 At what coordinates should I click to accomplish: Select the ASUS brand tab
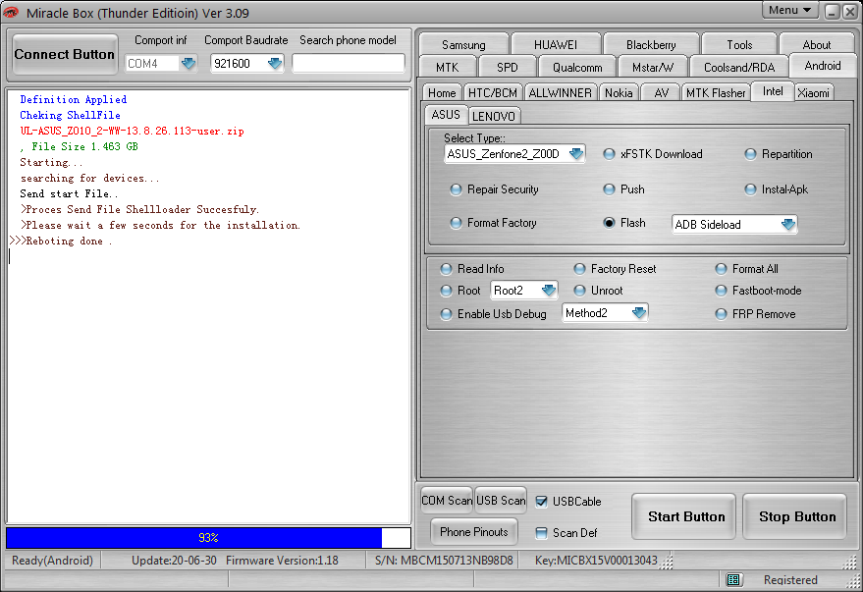pyautogui.click(x=446, y=115)
